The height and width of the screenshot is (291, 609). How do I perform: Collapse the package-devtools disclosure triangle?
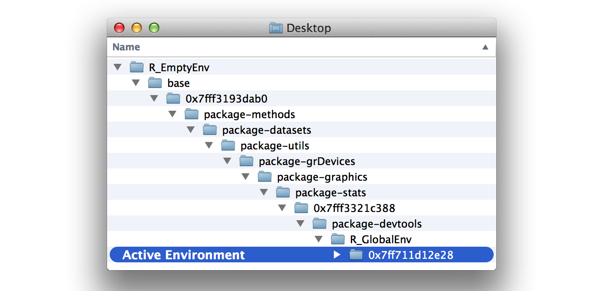click(300, 224)
